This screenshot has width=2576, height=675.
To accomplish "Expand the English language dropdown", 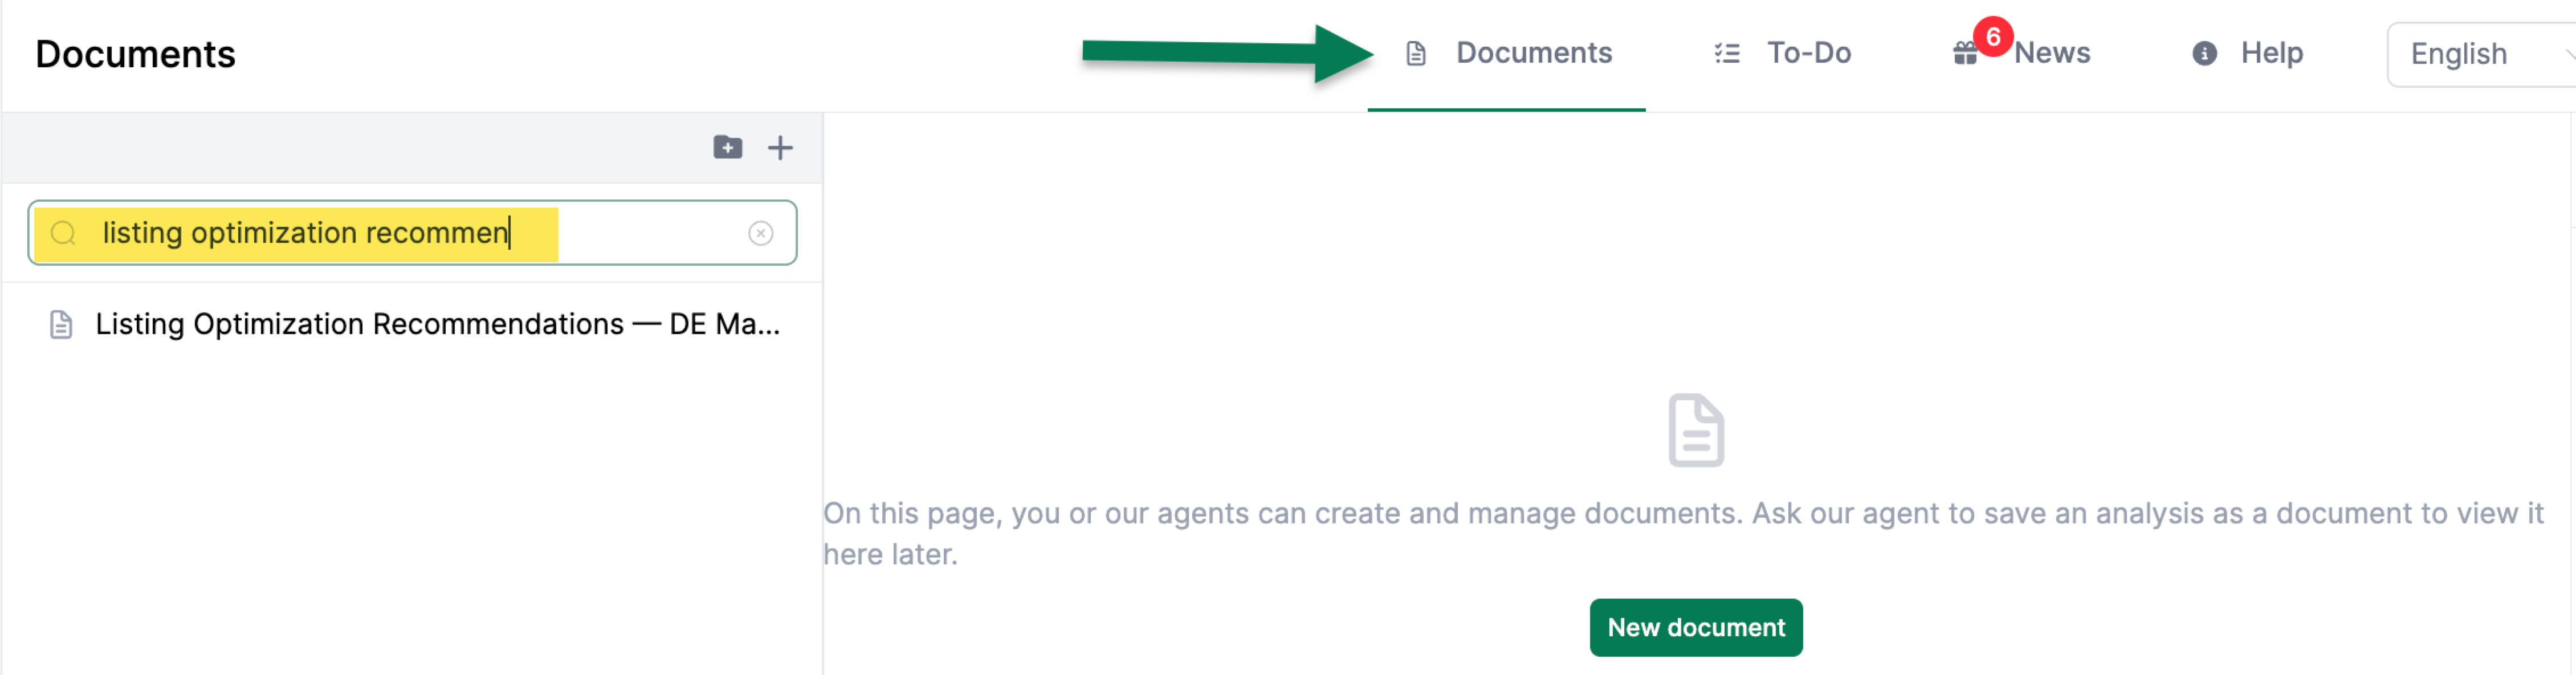I will (x=2480, y=55).
